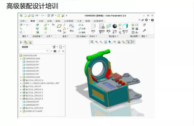Open the 模型意图 group dropdown
The image size is (194, 126).
click(135, 36)
